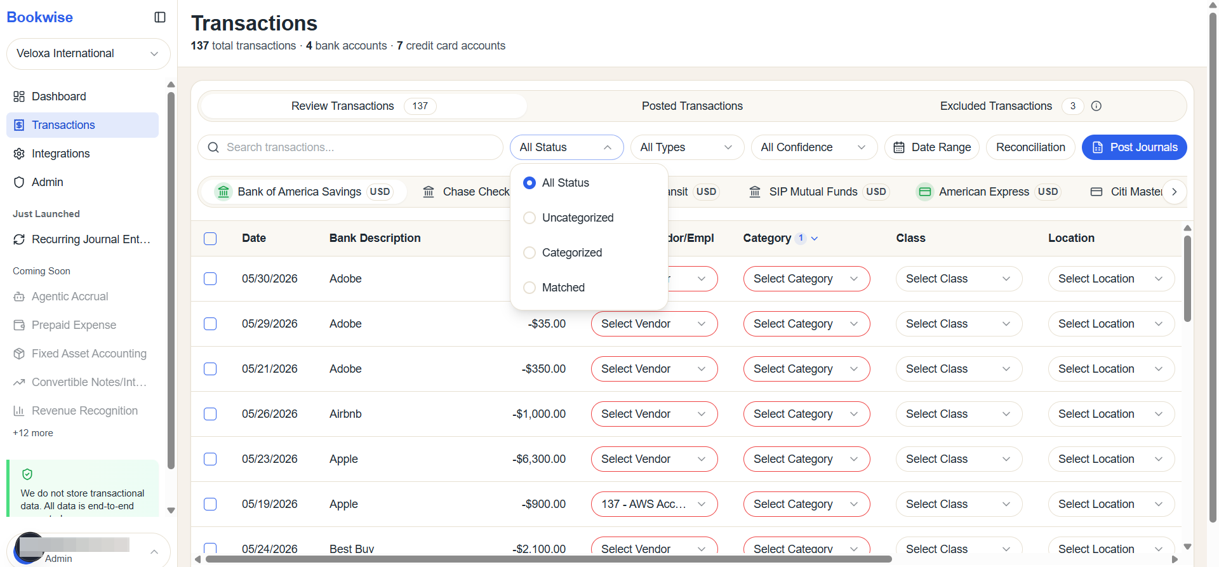Expand the user profile menu chevron
The image size is (1219, 567).
(x=154, y=552)
